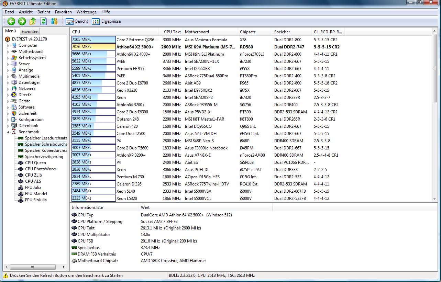
Task: Select FPU Mandel benchmark item
Action: [36, 194]
